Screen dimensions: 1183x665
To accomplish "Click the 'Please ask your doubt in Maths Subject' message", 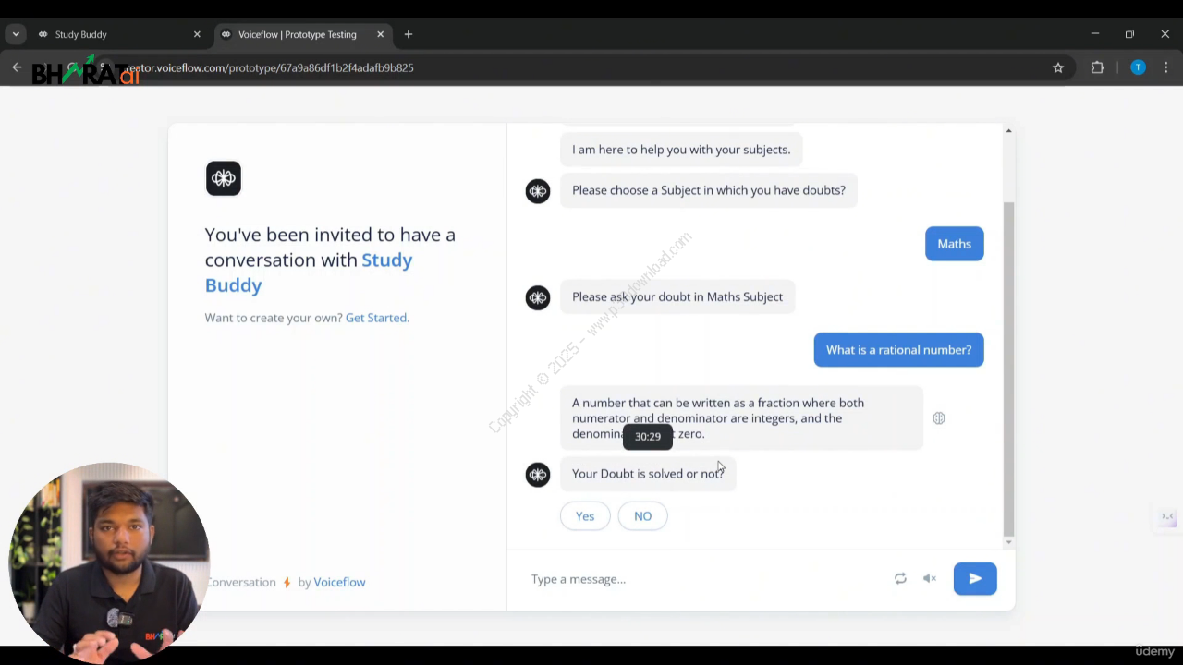I will 677,296.
